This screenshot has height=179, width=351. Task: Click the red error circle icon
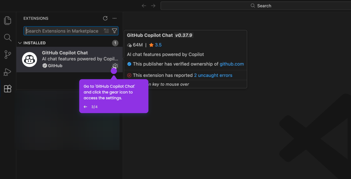[129, 75]
